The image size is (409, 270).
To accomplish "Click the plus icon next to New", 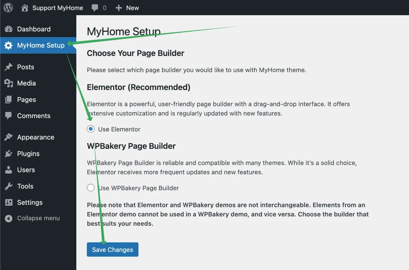I will (x=119, y=8).
